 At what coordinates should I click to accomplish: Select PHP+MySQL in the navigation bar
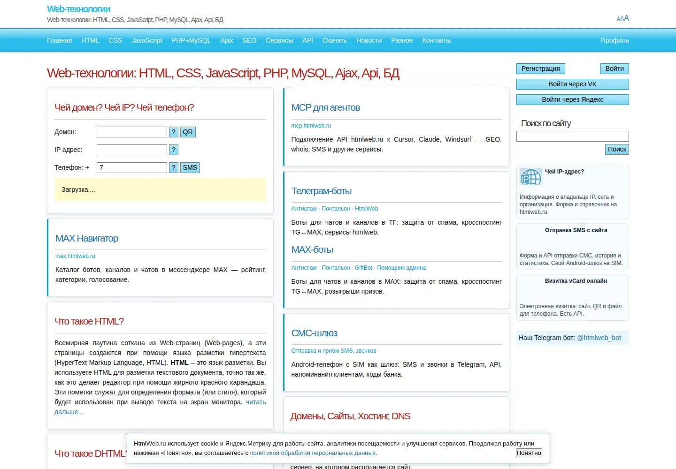click(x=191, y=40)
